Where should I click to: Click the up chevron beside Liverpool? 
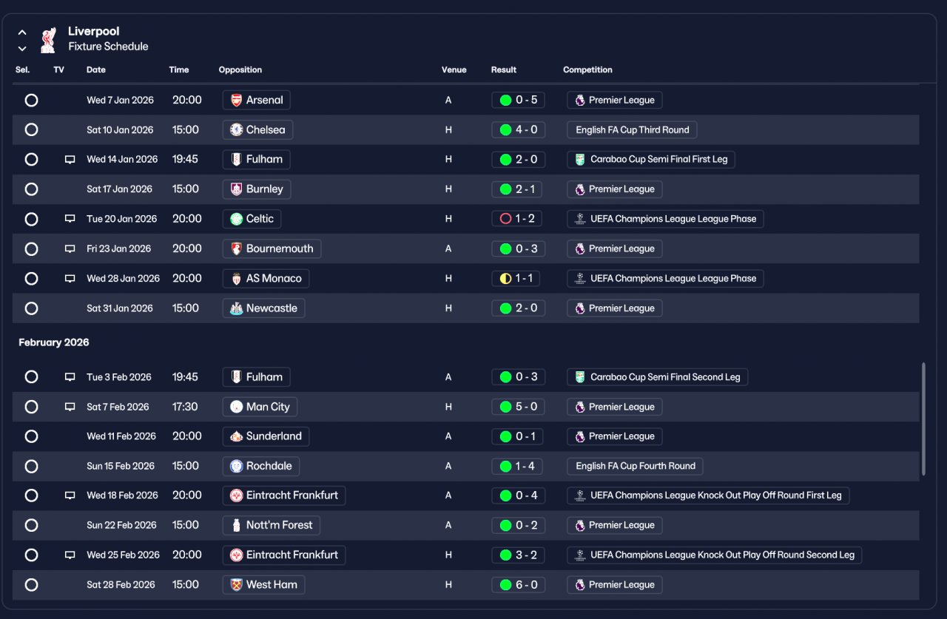click(22, 33)
